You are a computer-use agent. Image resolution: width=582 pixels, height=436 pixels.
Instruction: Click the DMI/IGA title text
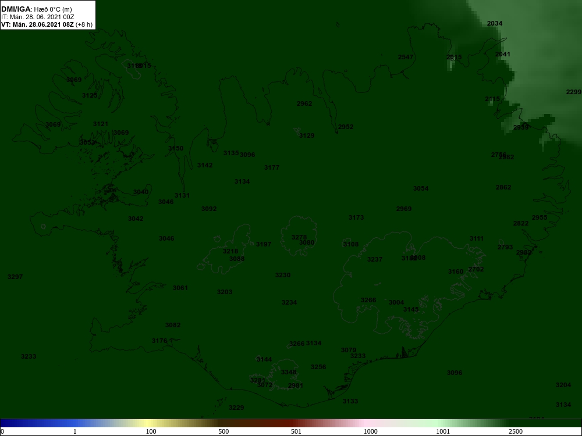click(15, 9)
